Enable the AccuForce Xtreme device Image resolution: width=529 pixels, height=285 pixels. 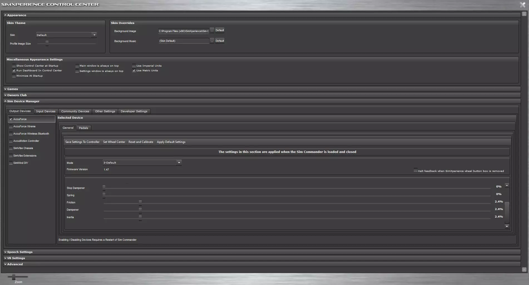(x=11, y=126)
